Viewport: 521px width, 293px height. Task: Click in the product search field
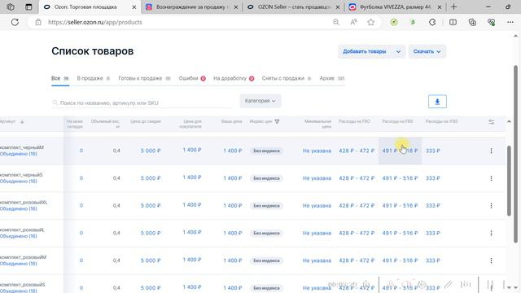point(143,103)
